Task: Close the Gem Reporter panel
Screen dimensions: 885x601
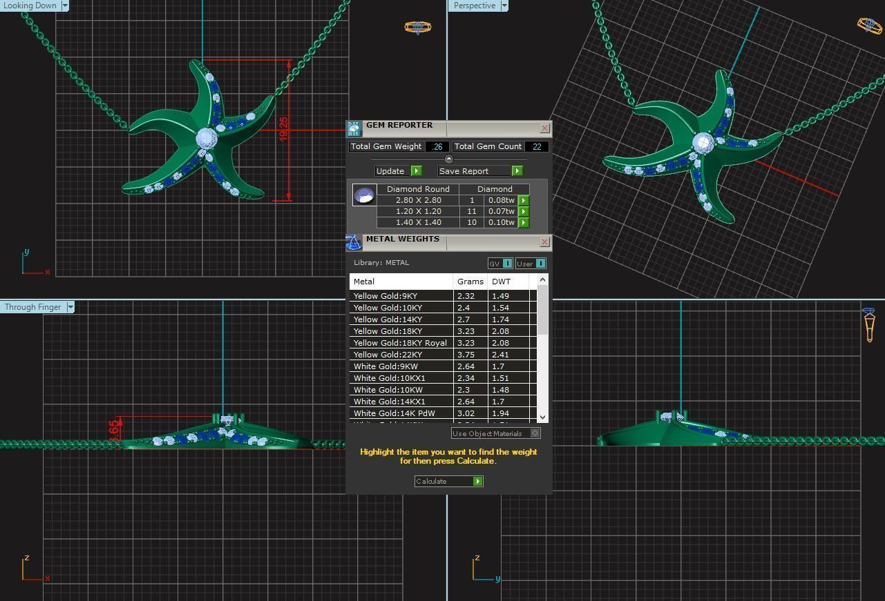Action: point(544,128)
